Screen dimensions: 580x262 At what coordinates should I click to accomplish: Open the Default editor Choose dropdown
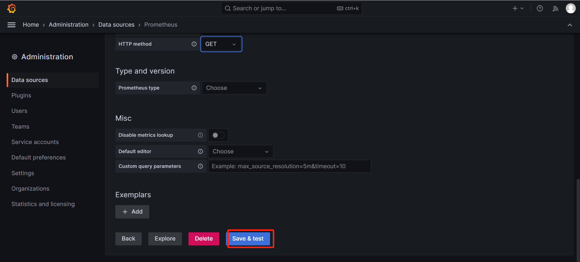[240, 152]
